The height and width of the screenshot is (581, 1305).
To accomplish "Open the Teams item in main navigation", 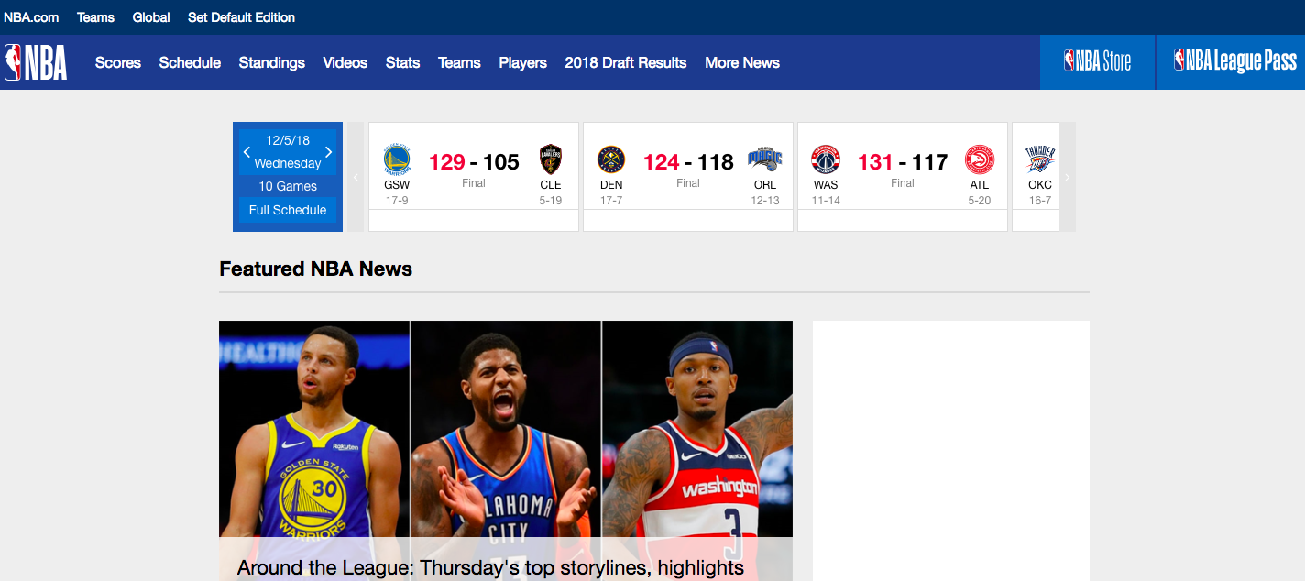I will 459,62.
